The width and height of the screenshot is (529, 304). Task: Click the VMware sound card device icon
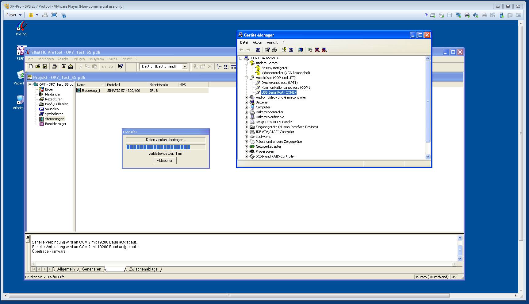[x=476, y=15]
